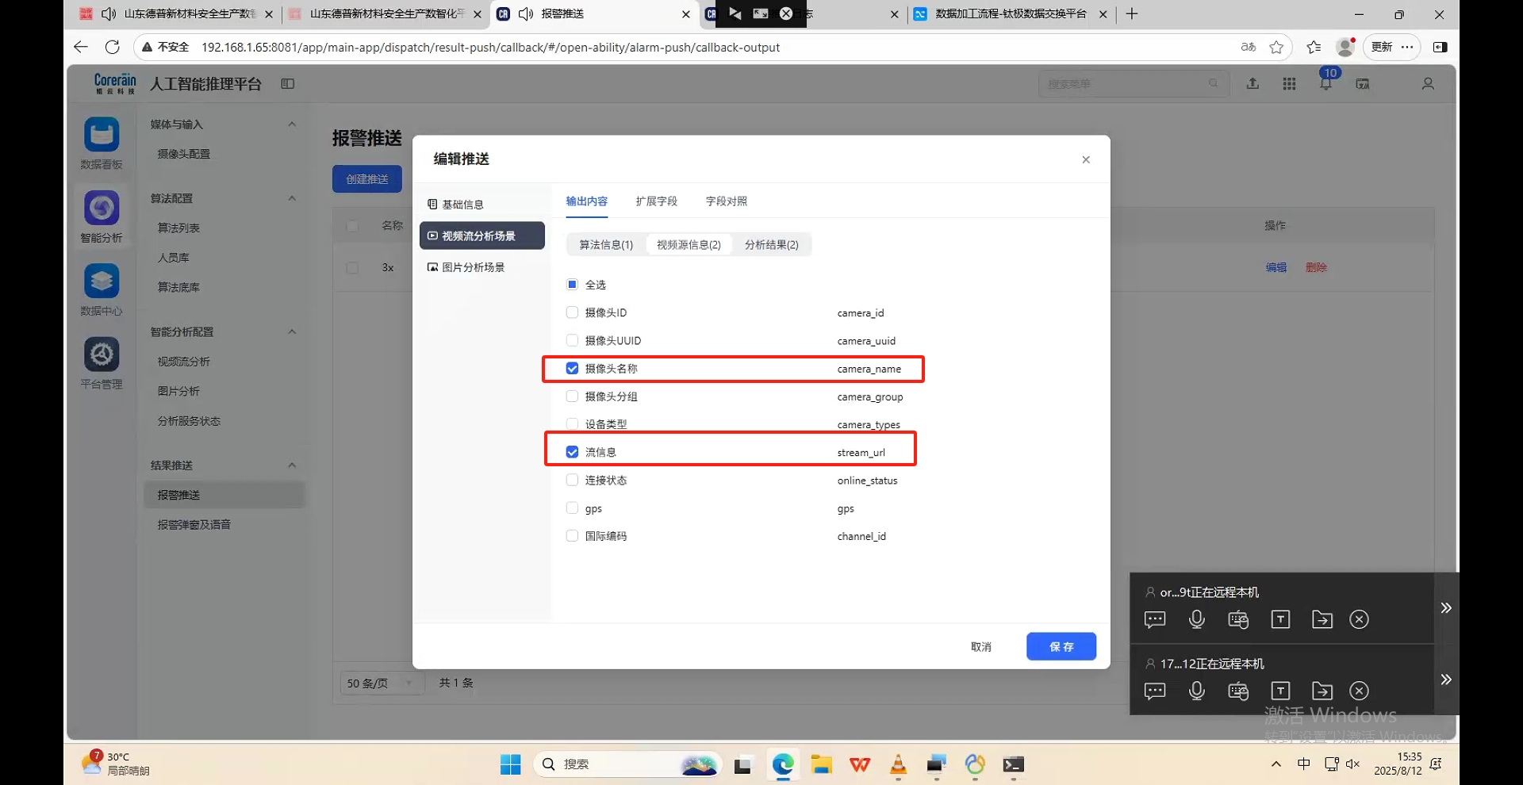Click the 编辑 link in the table row

click(1276, 268)
